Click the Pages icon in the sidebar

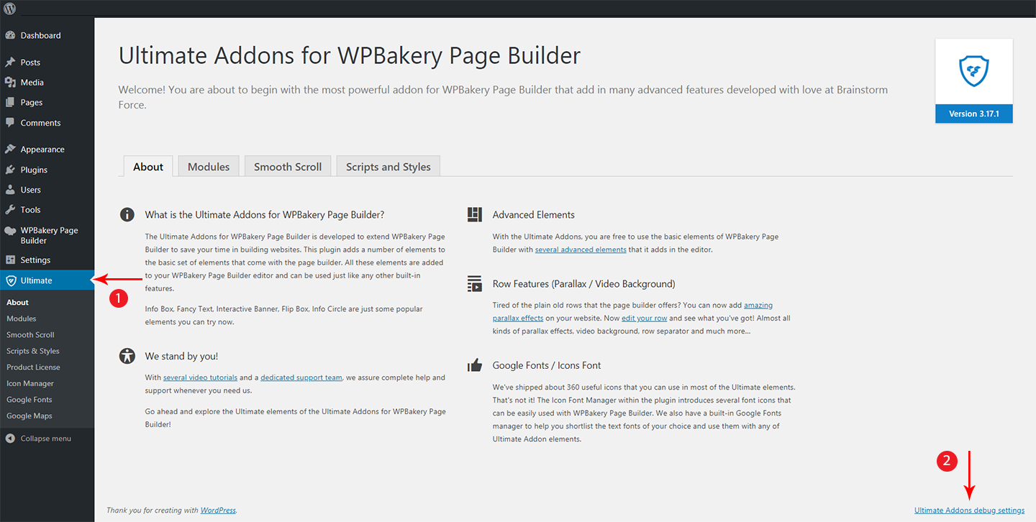click(x=10, y=103)
